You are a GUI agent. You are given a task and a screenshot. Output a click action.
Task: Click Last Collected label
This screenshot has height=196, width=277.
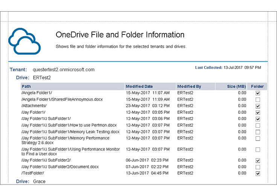coord(209,67)
